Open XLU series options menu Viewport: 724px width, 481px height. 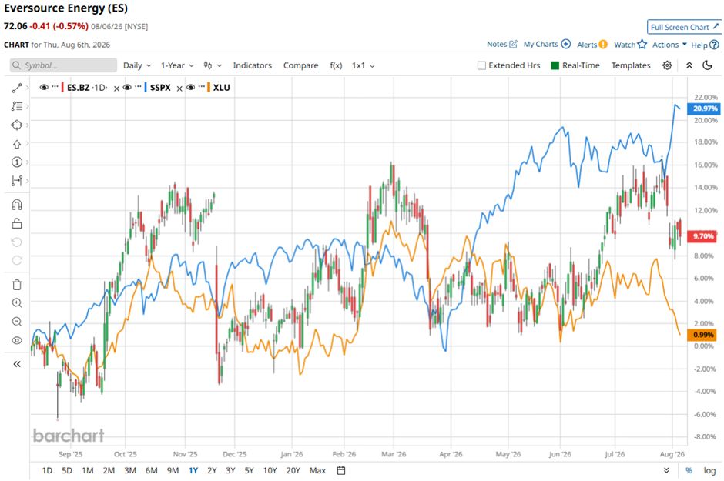201,87
